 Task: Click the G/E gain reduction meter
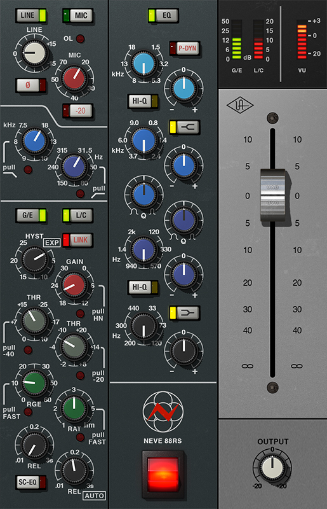point(237,39)
